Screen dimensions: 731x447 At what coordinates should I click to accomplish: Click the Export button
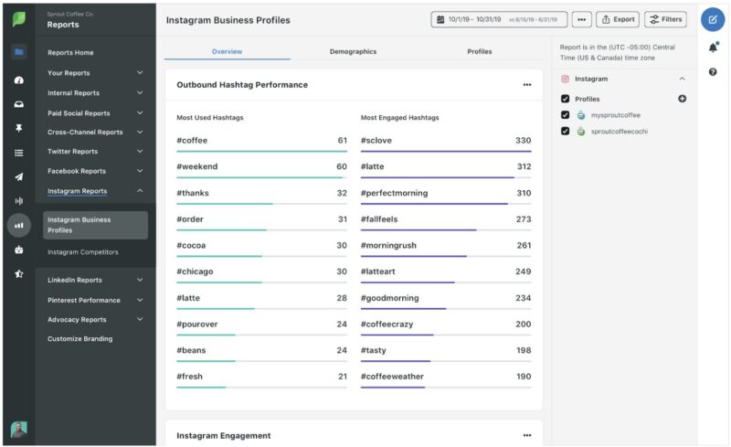pyautogui.click(x=618, y=19)
